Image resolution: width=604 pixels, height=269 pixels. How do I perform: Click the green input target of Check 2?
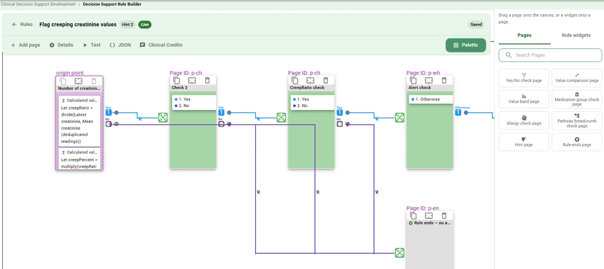163,117
